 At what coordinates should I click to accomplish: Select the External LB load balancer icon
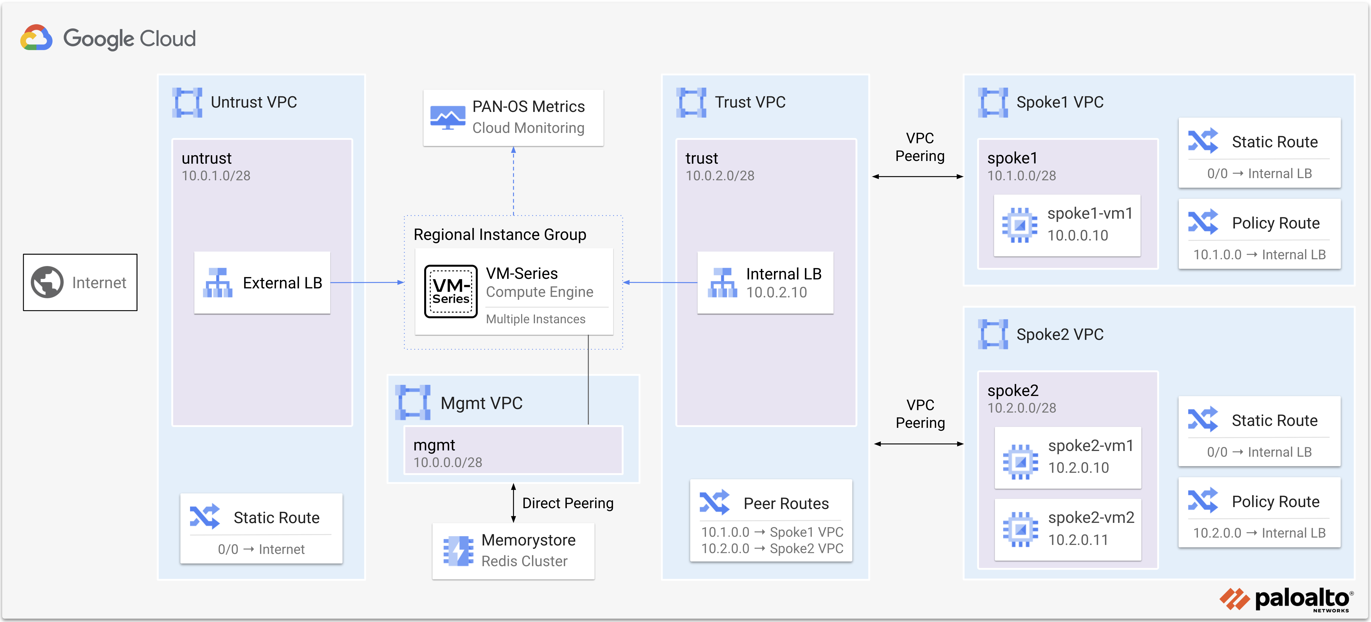(218, 283)
